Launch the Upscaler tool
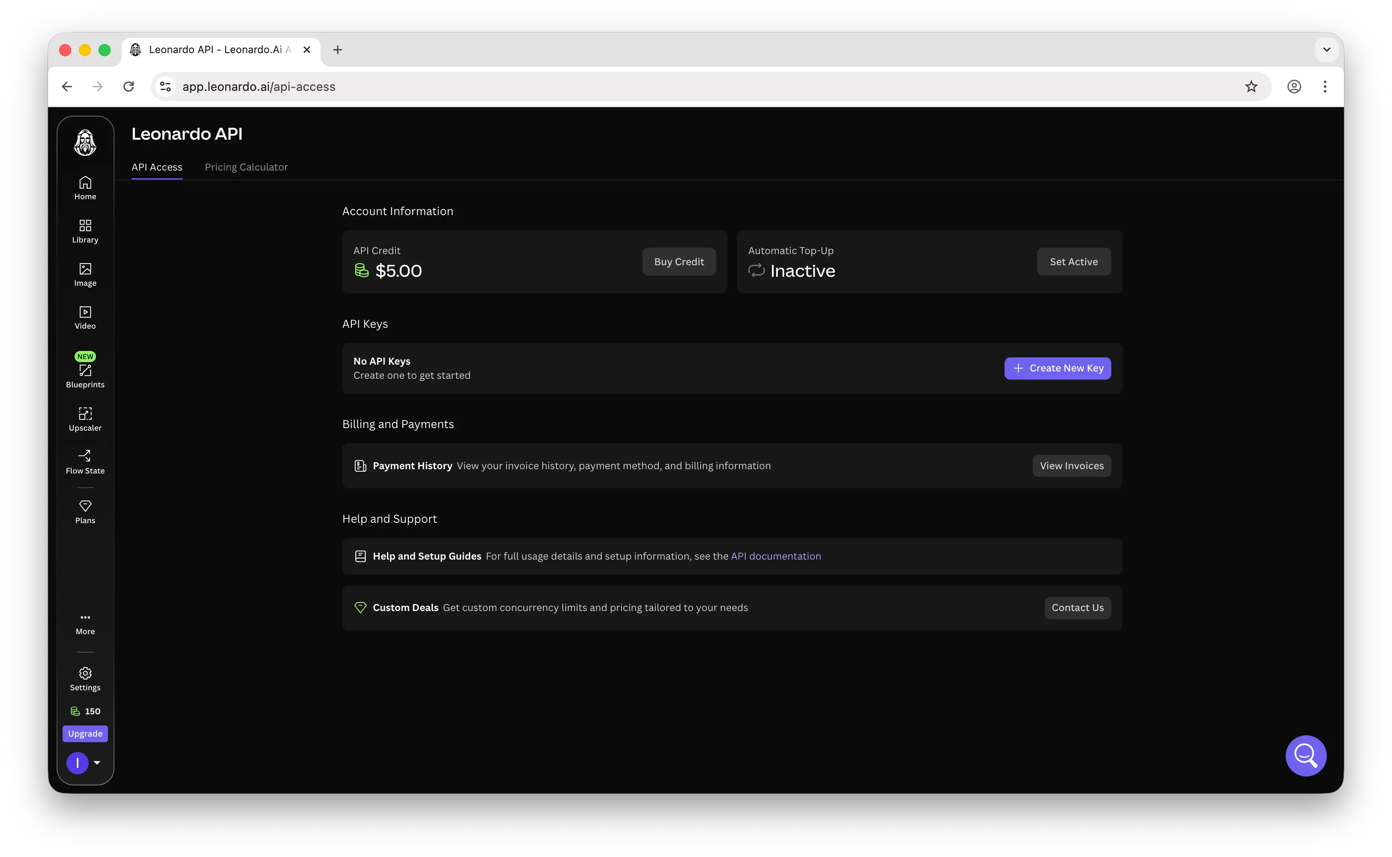This screenshot has width=1392, height=857. coord(85,418)
